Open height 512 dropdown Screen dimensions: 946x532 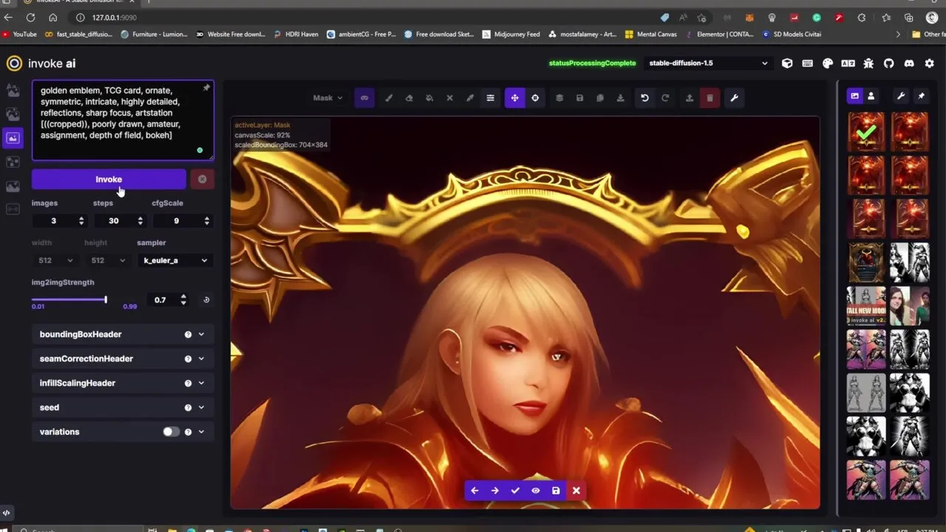click(107, 260)
